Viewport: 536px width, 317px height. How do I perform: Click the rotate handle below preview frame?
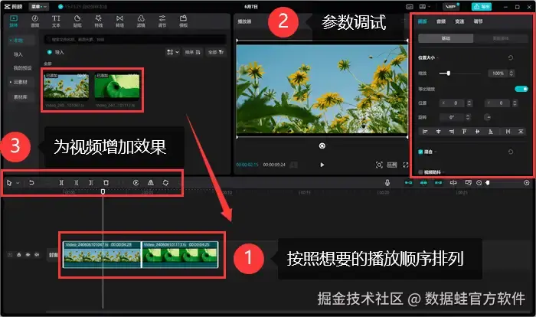click(x=322, y=145)
